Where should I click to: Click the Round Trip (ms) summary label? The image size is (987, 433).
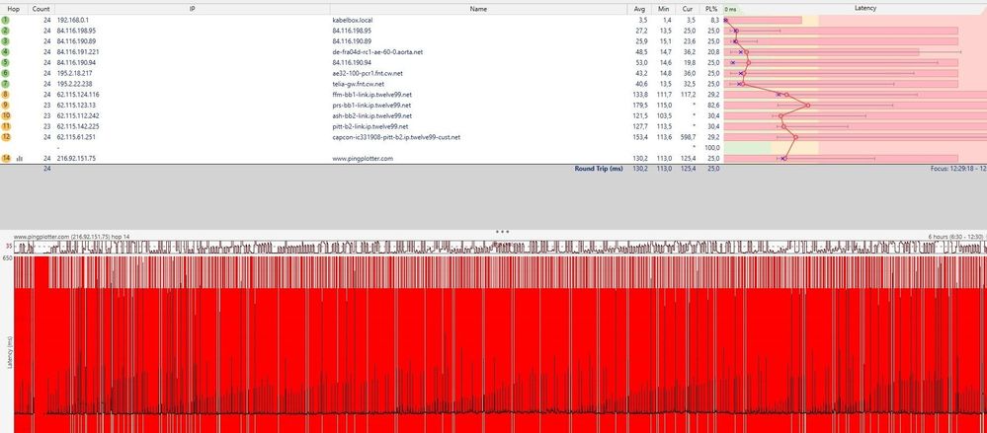(598, 169)
